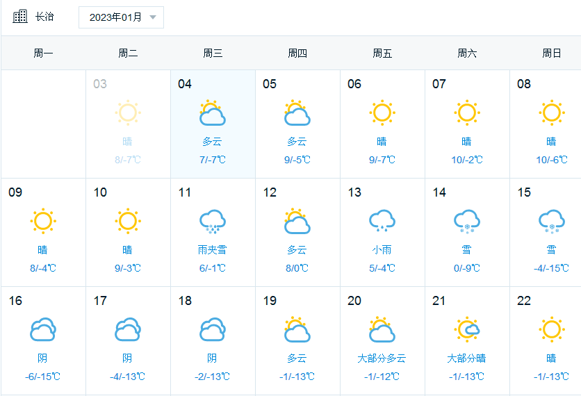This screenshot has width=581, height=396.
Task: Click the sleet icon on day 11
Action: (213, 222)
